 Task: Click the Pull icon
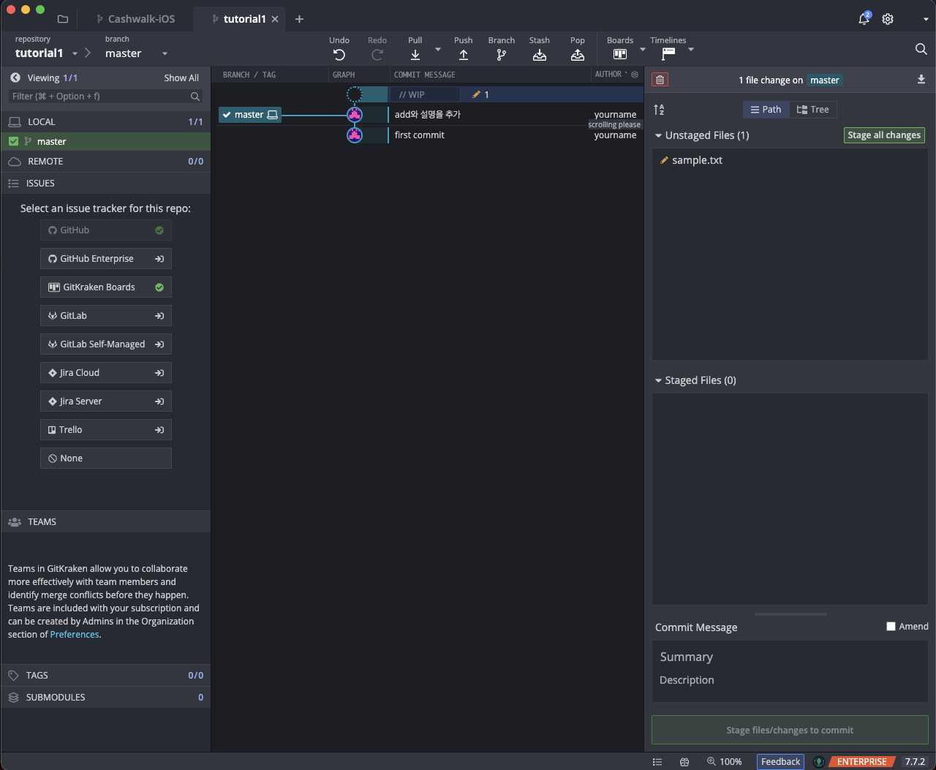click(415, 55)
